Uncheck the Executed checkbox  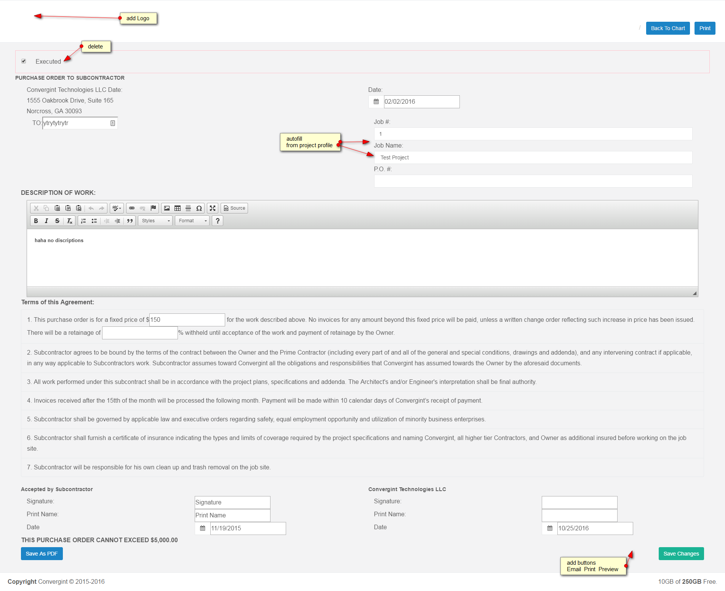24,61
